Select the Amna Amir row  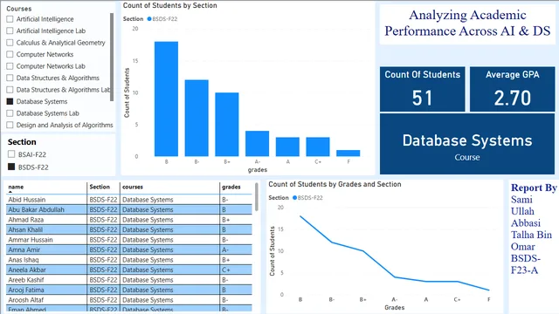click(129, 249)
